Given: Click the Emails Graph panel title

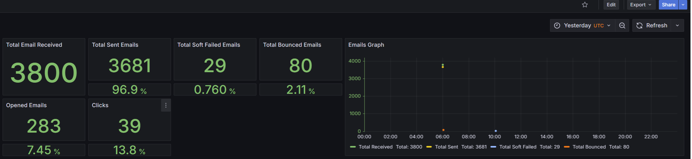Looking at the screenshot, I should click(x=366, y=45).
